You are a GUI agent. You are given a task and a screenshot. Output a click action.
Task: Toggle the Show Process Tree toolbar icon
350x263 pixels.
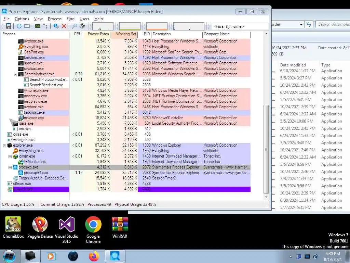point(45,26)
